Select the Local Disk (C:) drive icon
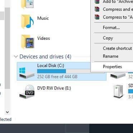 (27, 73)
